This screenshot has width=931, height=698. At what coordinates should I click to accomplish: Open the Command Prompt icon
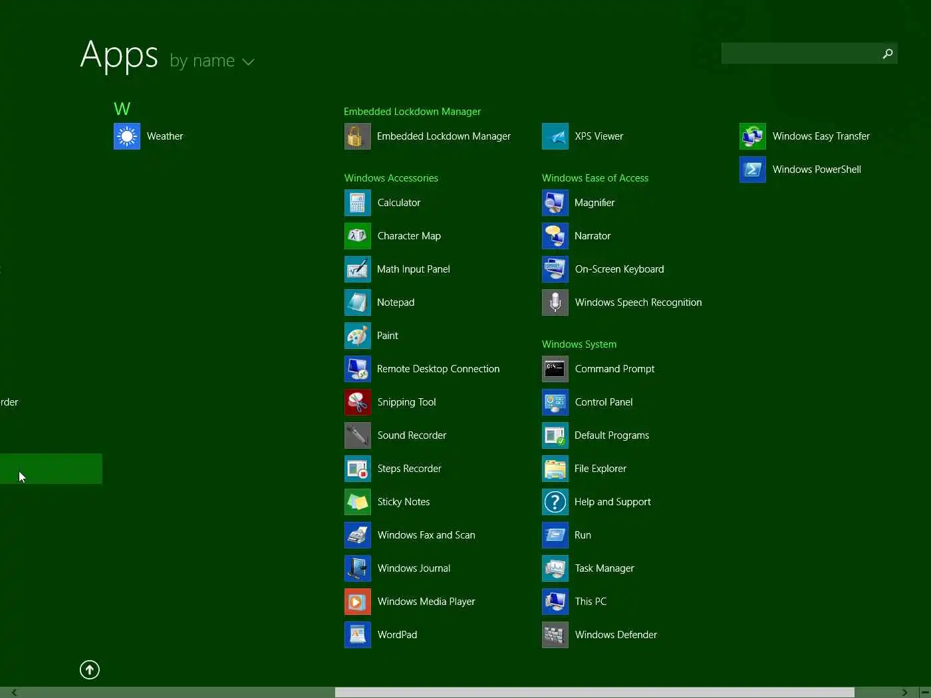click(555, 369)
